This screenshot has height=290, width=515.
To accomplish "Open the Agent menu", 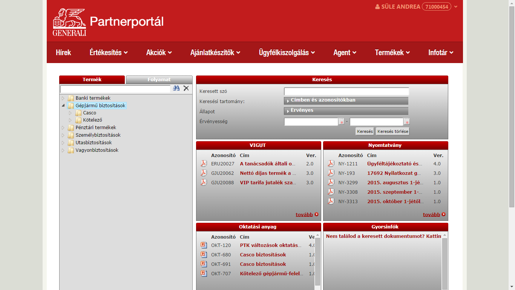I will [x=345, y=52].
